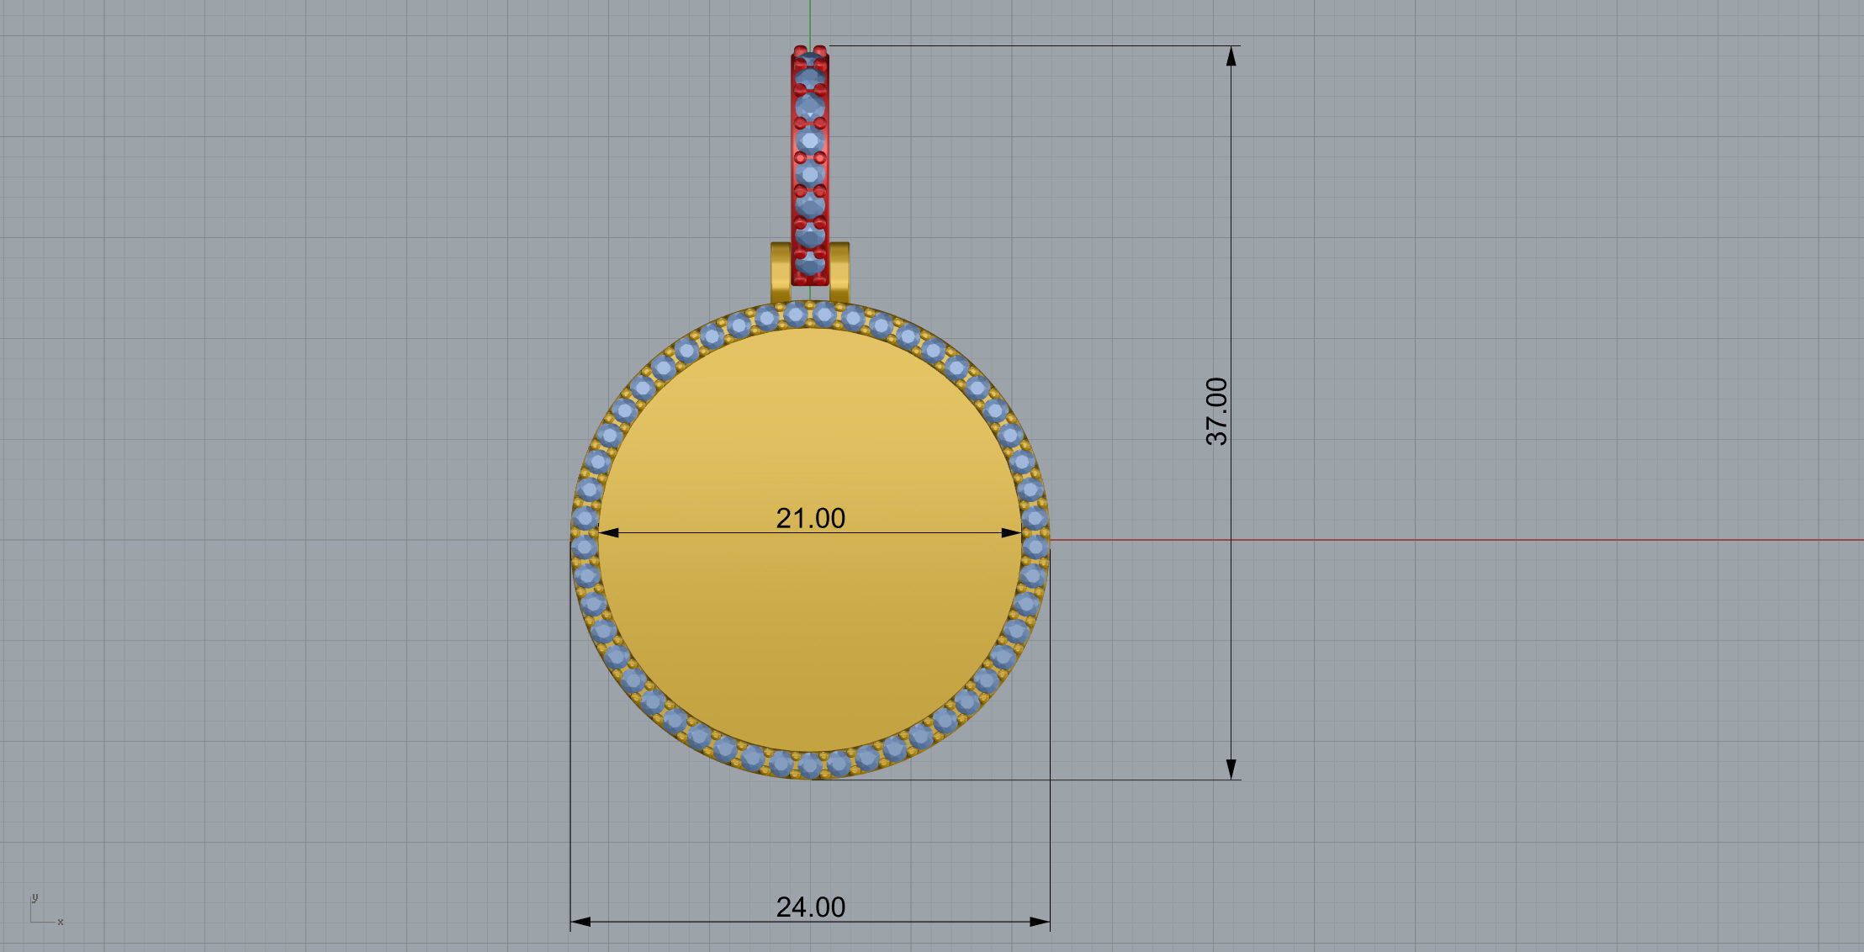The width and height of the screenshot is (1864, 952).
Task: Pick the bottom-most blue halo gemstone
Action: 810,764
